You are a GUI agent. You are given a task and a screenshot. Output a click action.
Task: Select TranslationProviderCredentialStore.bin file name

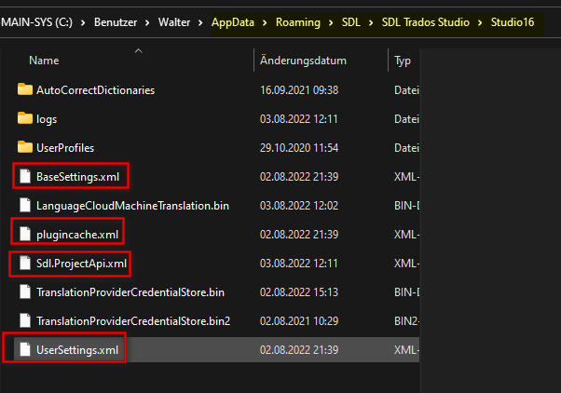pyautogui.click(x=130, y=292)
